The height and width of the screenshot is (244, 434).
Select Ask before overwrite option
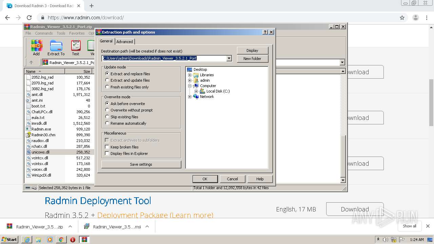125,104
